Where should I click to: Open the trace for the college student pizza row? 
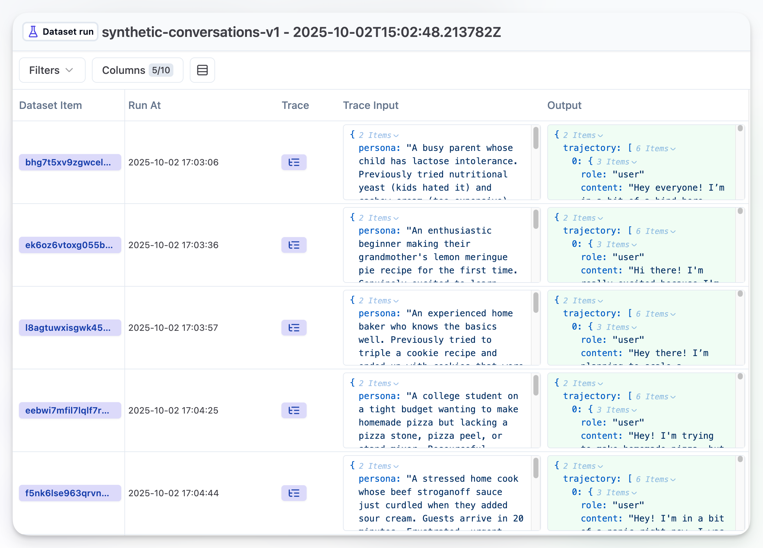click(294, 410)
